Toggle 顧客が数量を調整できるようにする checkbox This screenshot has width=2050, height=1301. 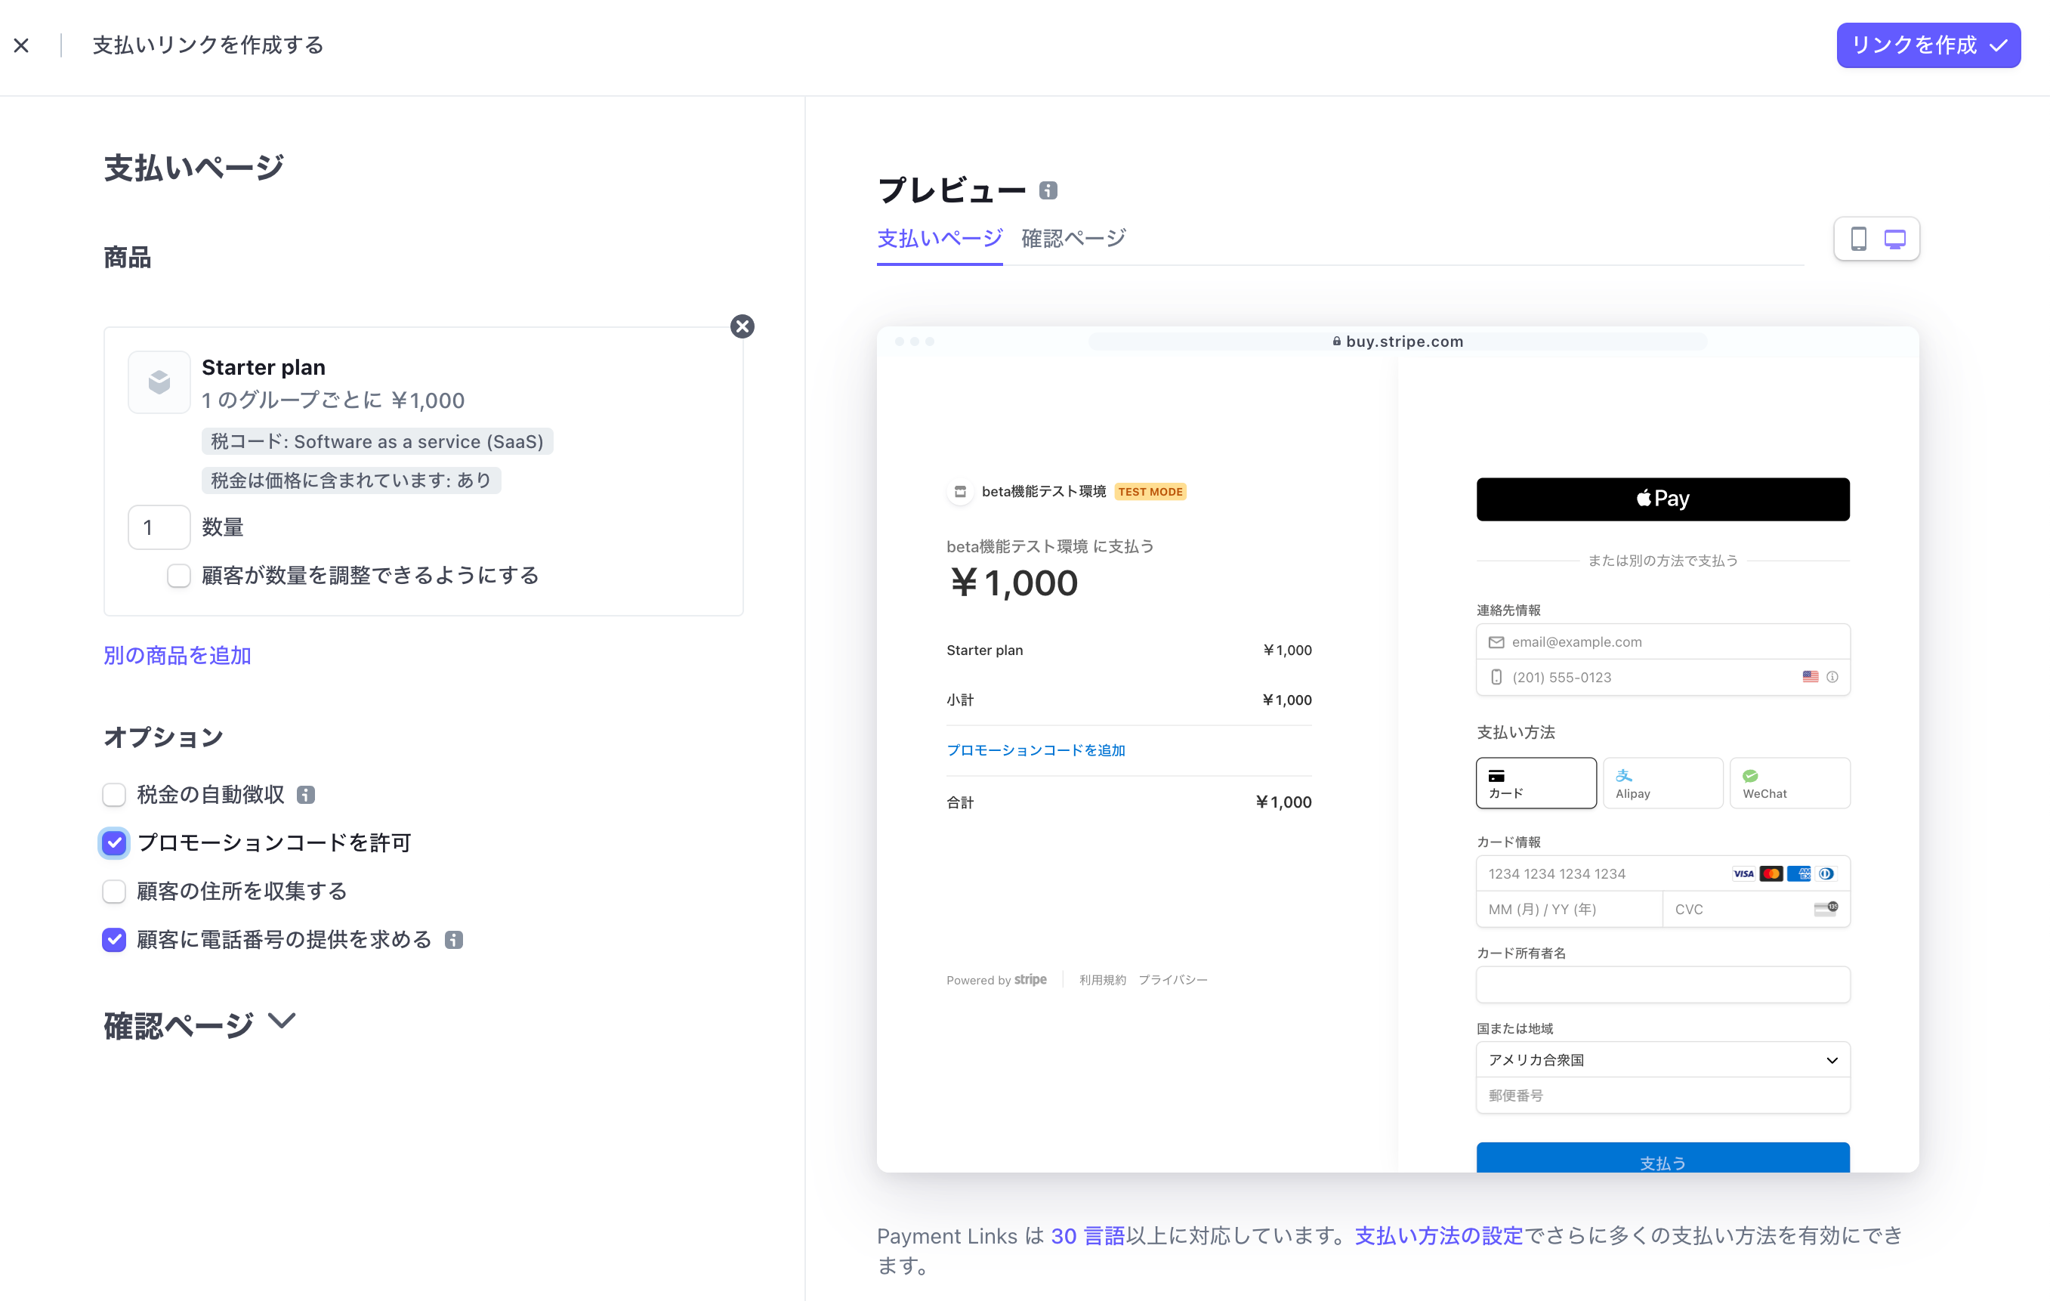(179, 576)
